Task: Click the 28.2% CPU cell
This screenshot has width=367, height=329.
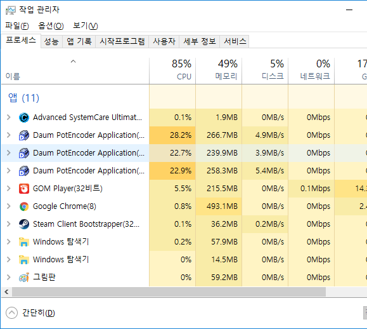Action: (x=172, y=135)
